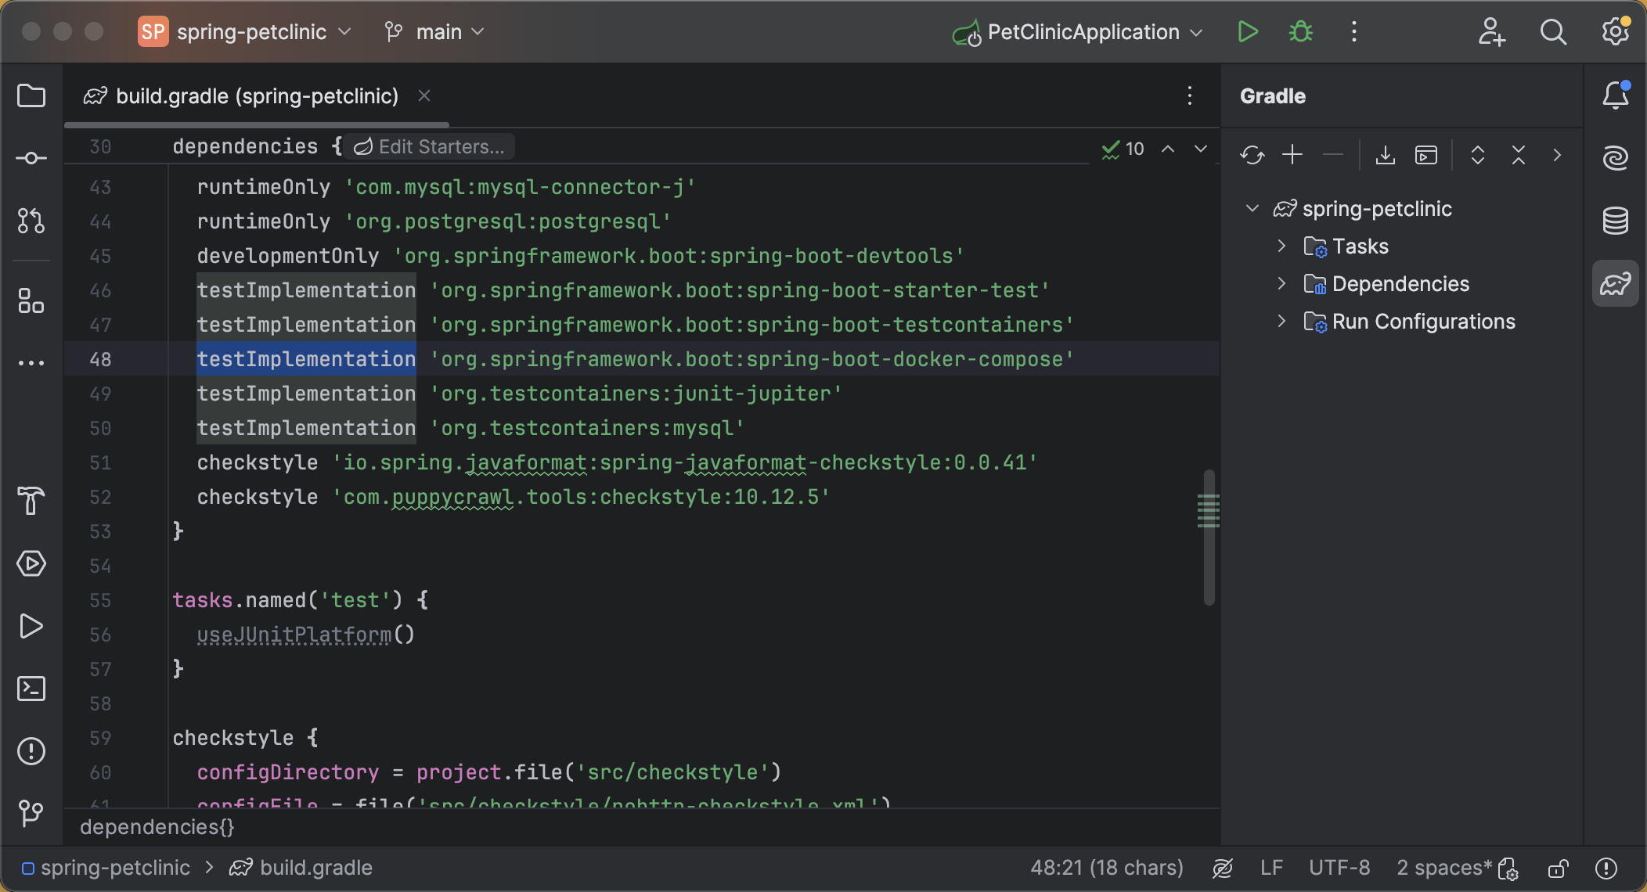The image size is (1647, 892).
Task: Expand the Tasks node in Gradle panel
Action: [1281, 246]
